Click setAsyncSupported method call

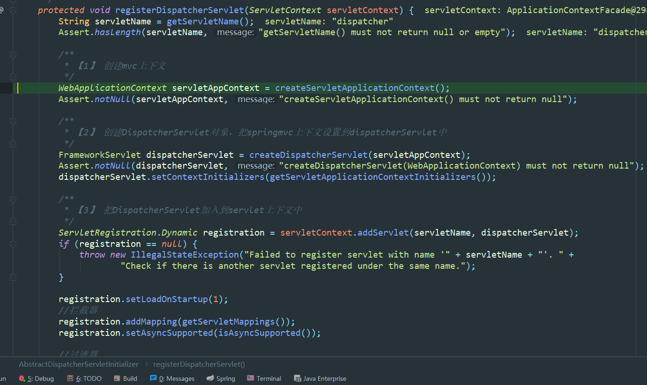click(x=169, y=333)
